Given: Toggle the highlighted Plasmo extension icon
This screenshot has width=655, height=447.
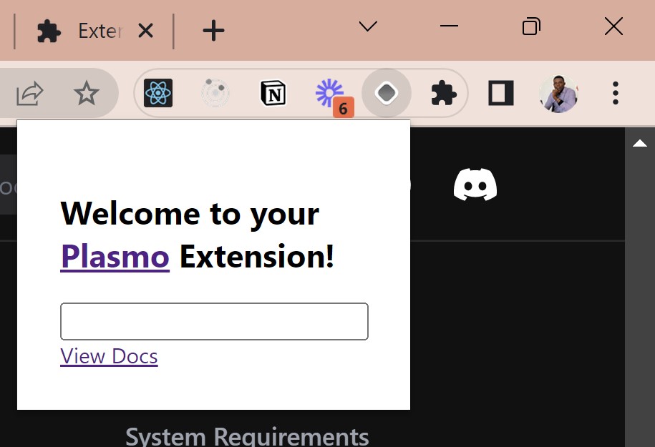Looking at the screenshot, I should pyautogui.click(x=387, y=93).
